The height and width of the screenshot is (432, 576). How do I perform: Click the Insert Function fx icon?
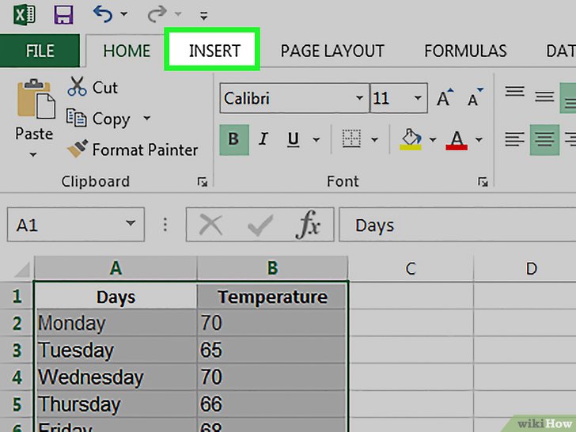pyautogui.click(x=308, y=225)
